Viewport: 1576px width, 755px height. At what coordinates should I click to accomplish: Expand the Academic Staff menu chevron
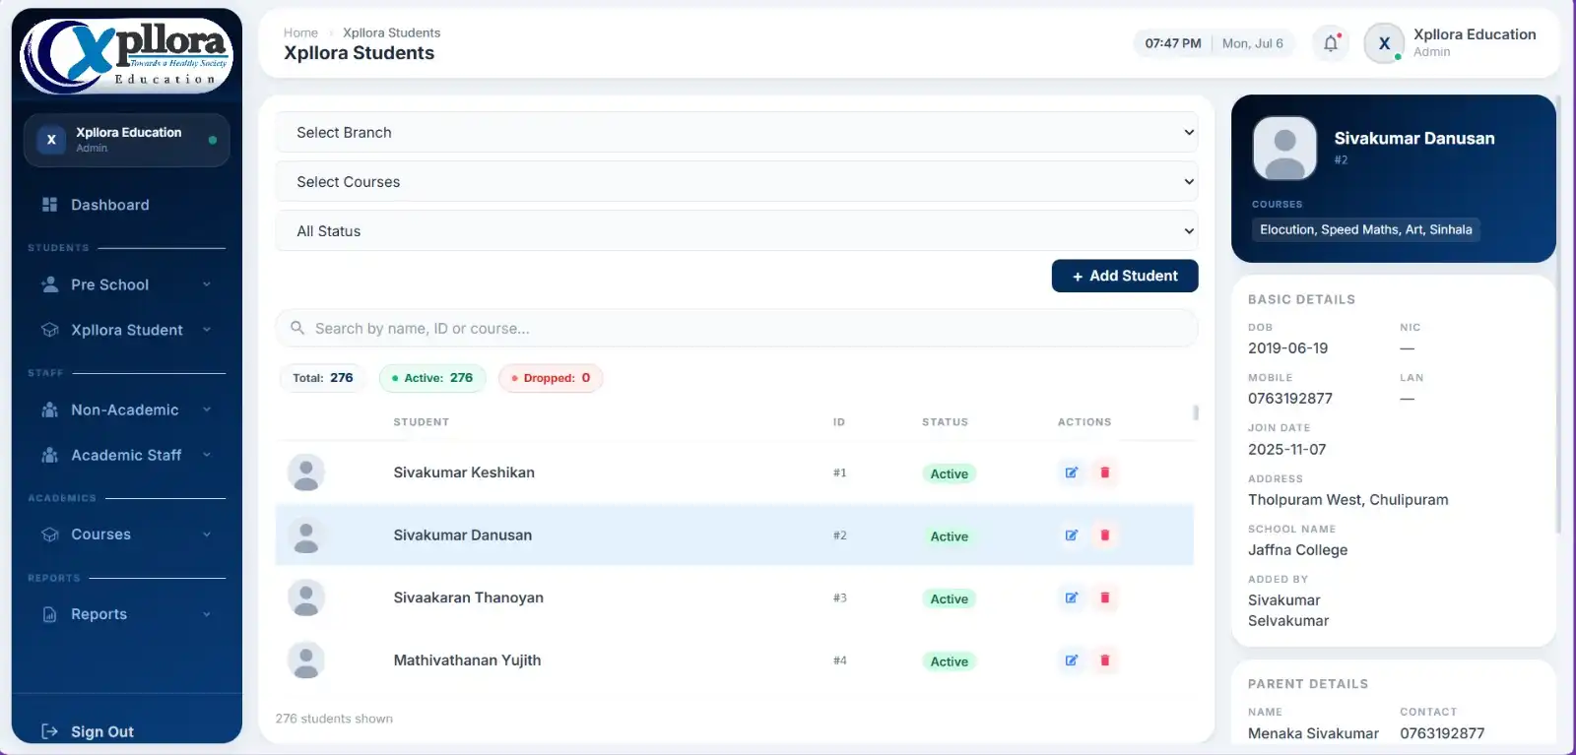(x=207, y=455)
